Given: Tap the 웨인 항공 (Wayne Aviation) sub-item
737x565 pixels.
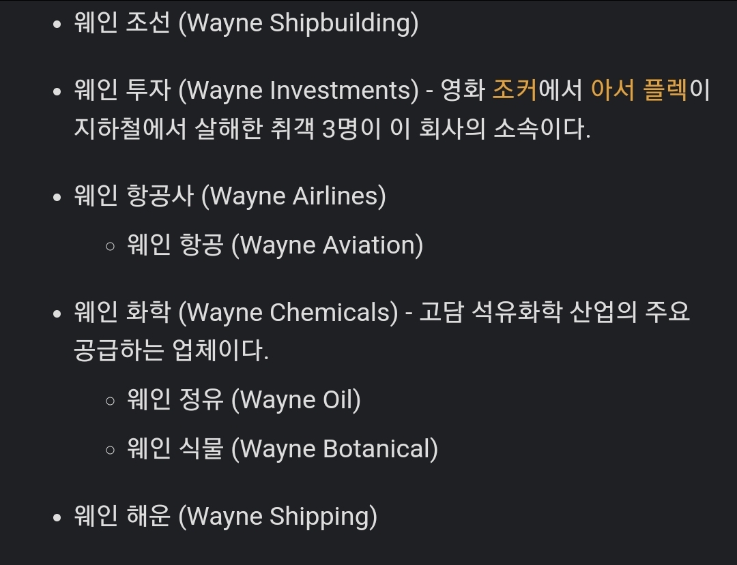Looking at the screenshot, I should point(275,245).
